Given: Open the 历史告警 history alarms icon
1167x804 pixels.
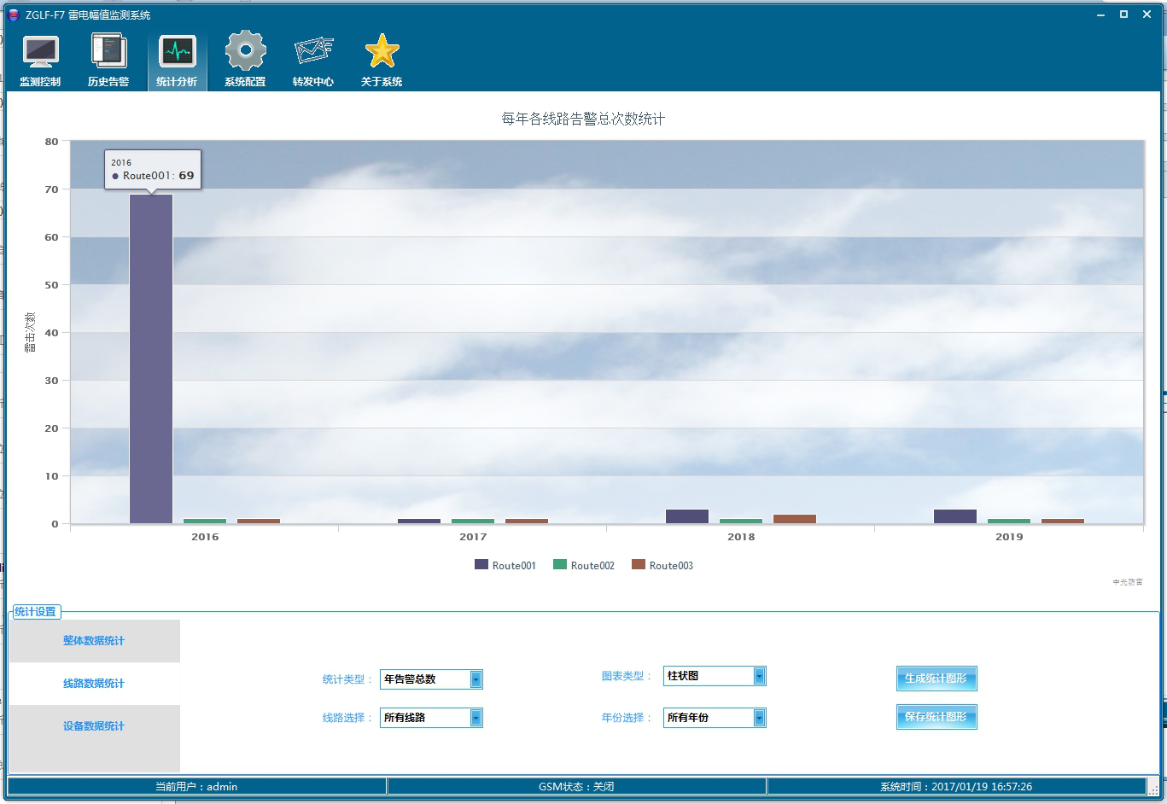Looking at the screenshot, I should point(108,53).
